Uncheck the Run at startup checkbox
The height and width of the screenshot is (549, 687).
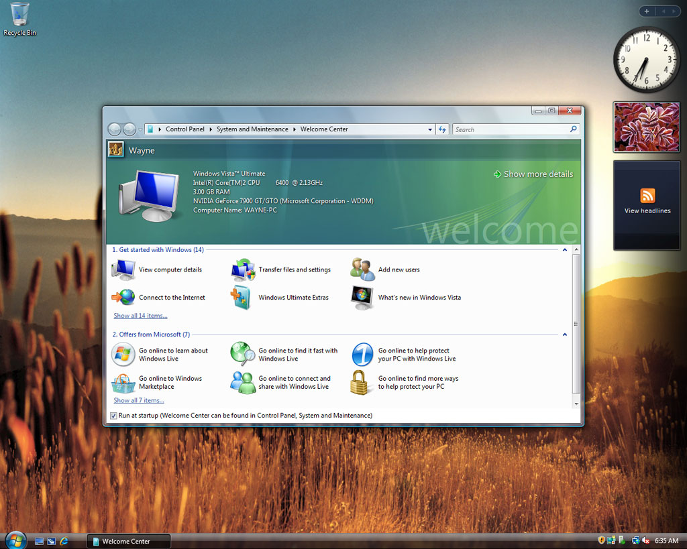coord(113,416)
